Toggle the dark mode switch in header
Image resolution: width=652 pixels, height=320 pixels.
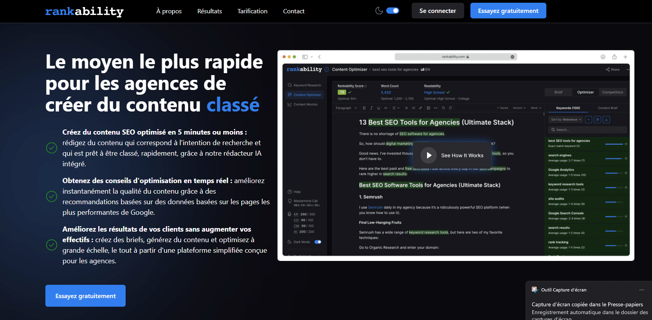(393, 11)
